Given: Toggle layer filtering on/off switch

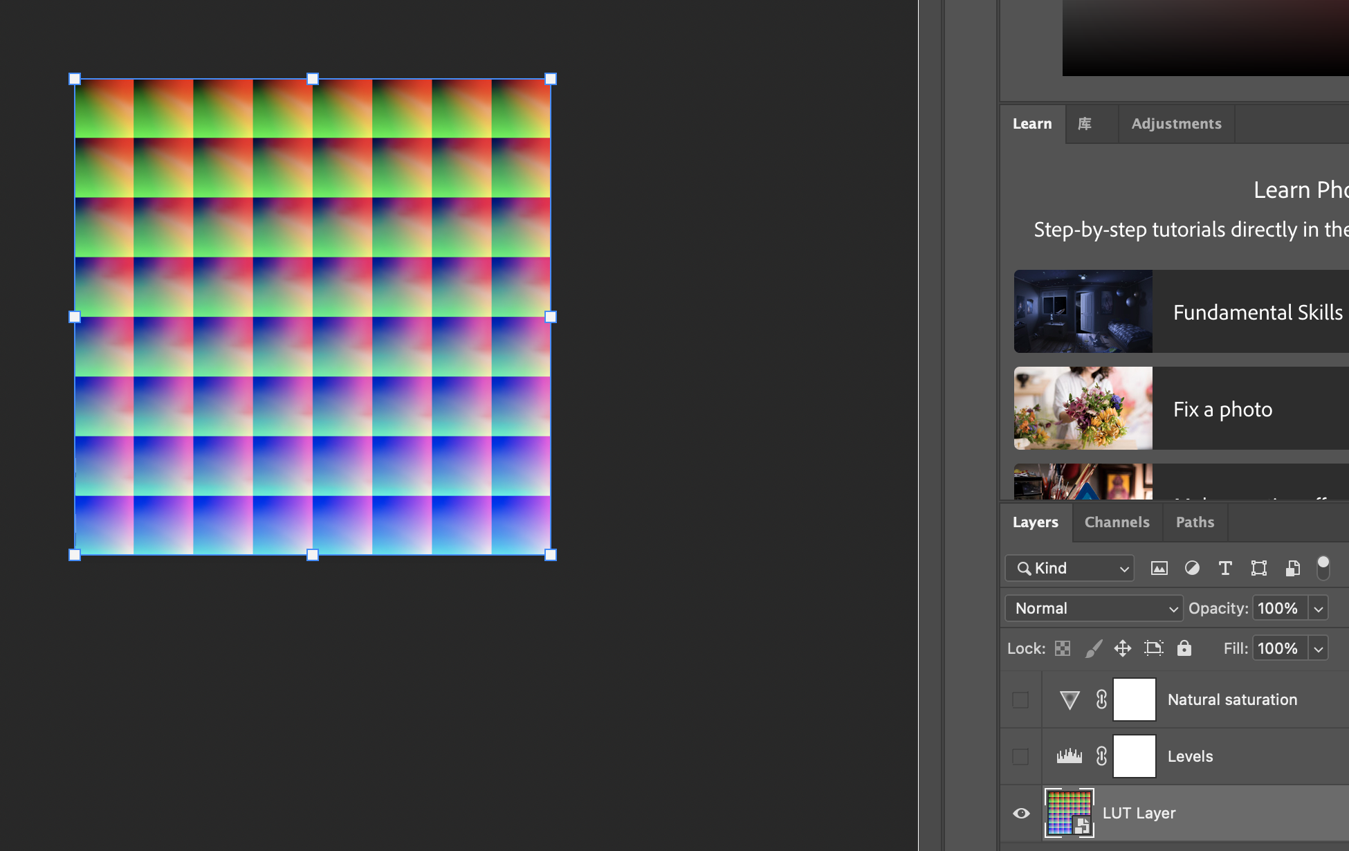Looking at the screenshot, I should (x=1323, y=567).
